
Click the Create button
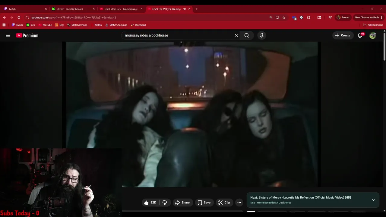343,35
